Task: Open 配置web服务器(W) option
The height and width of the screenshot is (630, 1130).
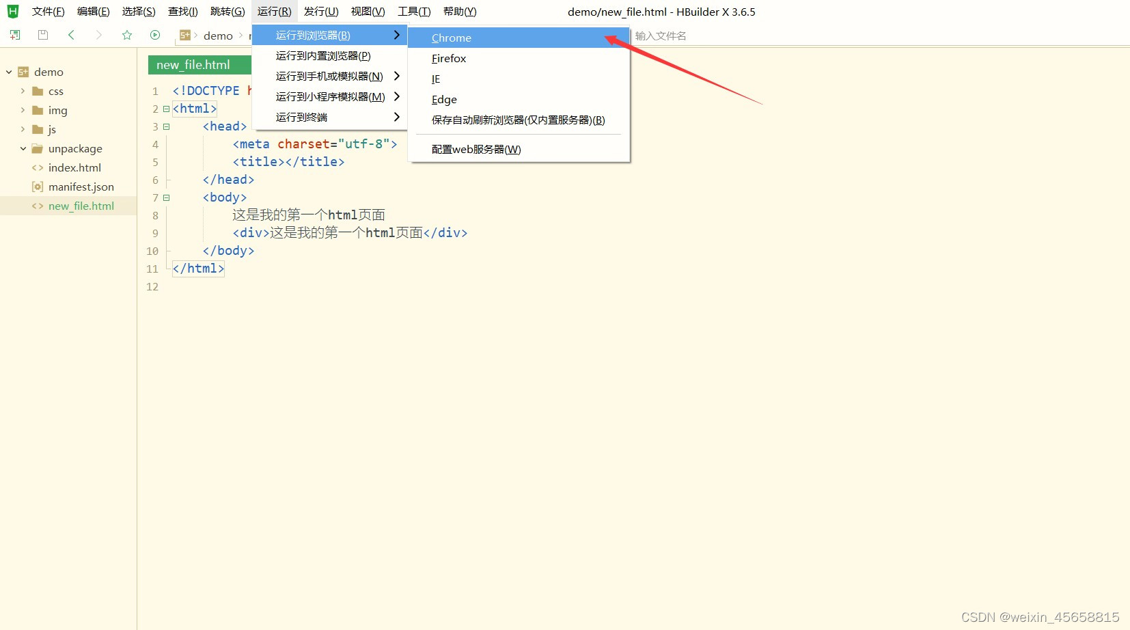Action: (519, 149)
